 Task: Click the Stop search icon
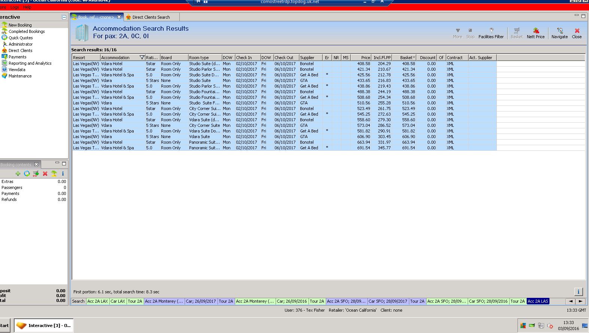tap(470, 33)
